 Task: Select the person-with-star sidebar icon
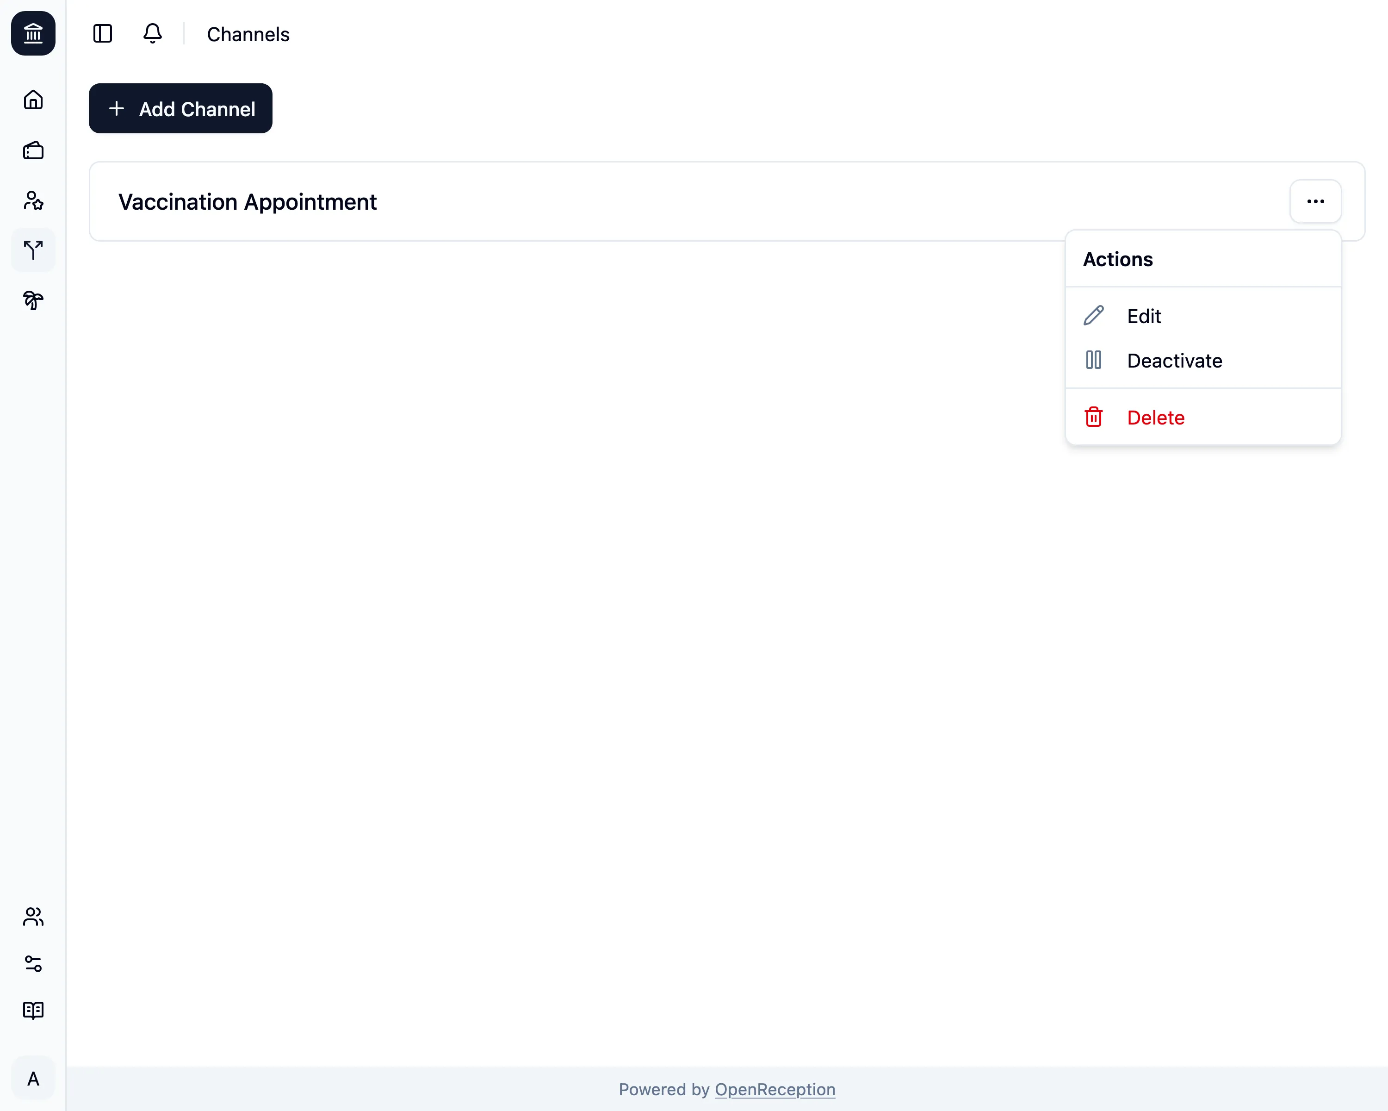click(33, 200)
